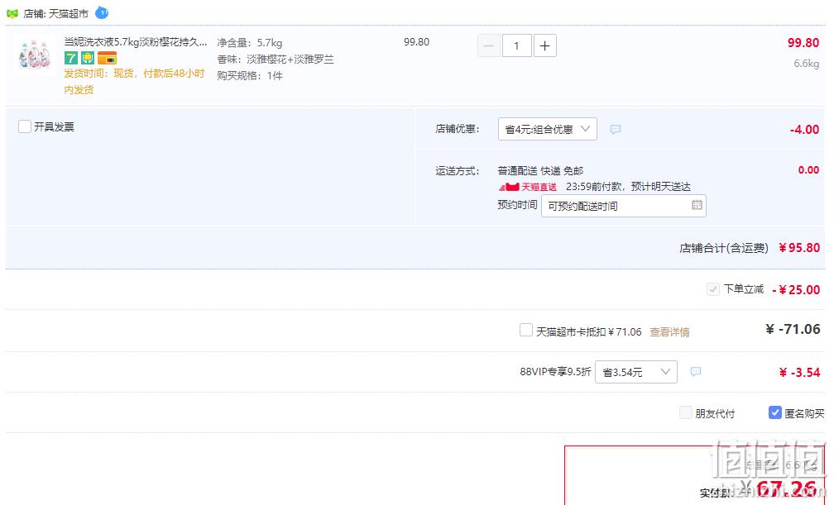Click the 运送方式 label
834x505 pixels.
458,170
